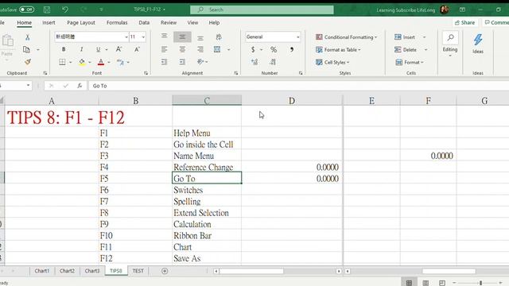Click the Center alignment icon
The width and height of the screenshot is (509, 286).
point(182,49)
